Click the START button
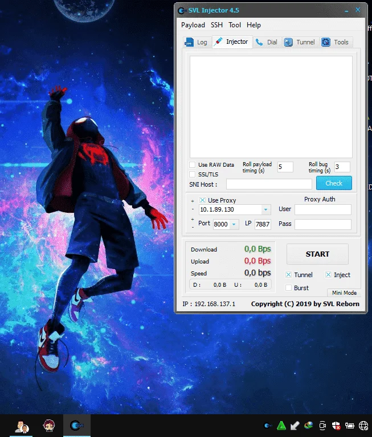The image size is (372, 437). [317, 254]
